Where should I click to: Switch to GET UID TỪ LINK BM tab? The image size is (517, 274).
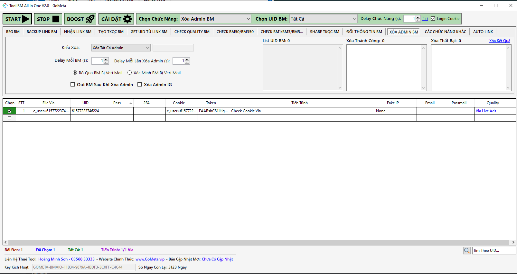(149, 32)
